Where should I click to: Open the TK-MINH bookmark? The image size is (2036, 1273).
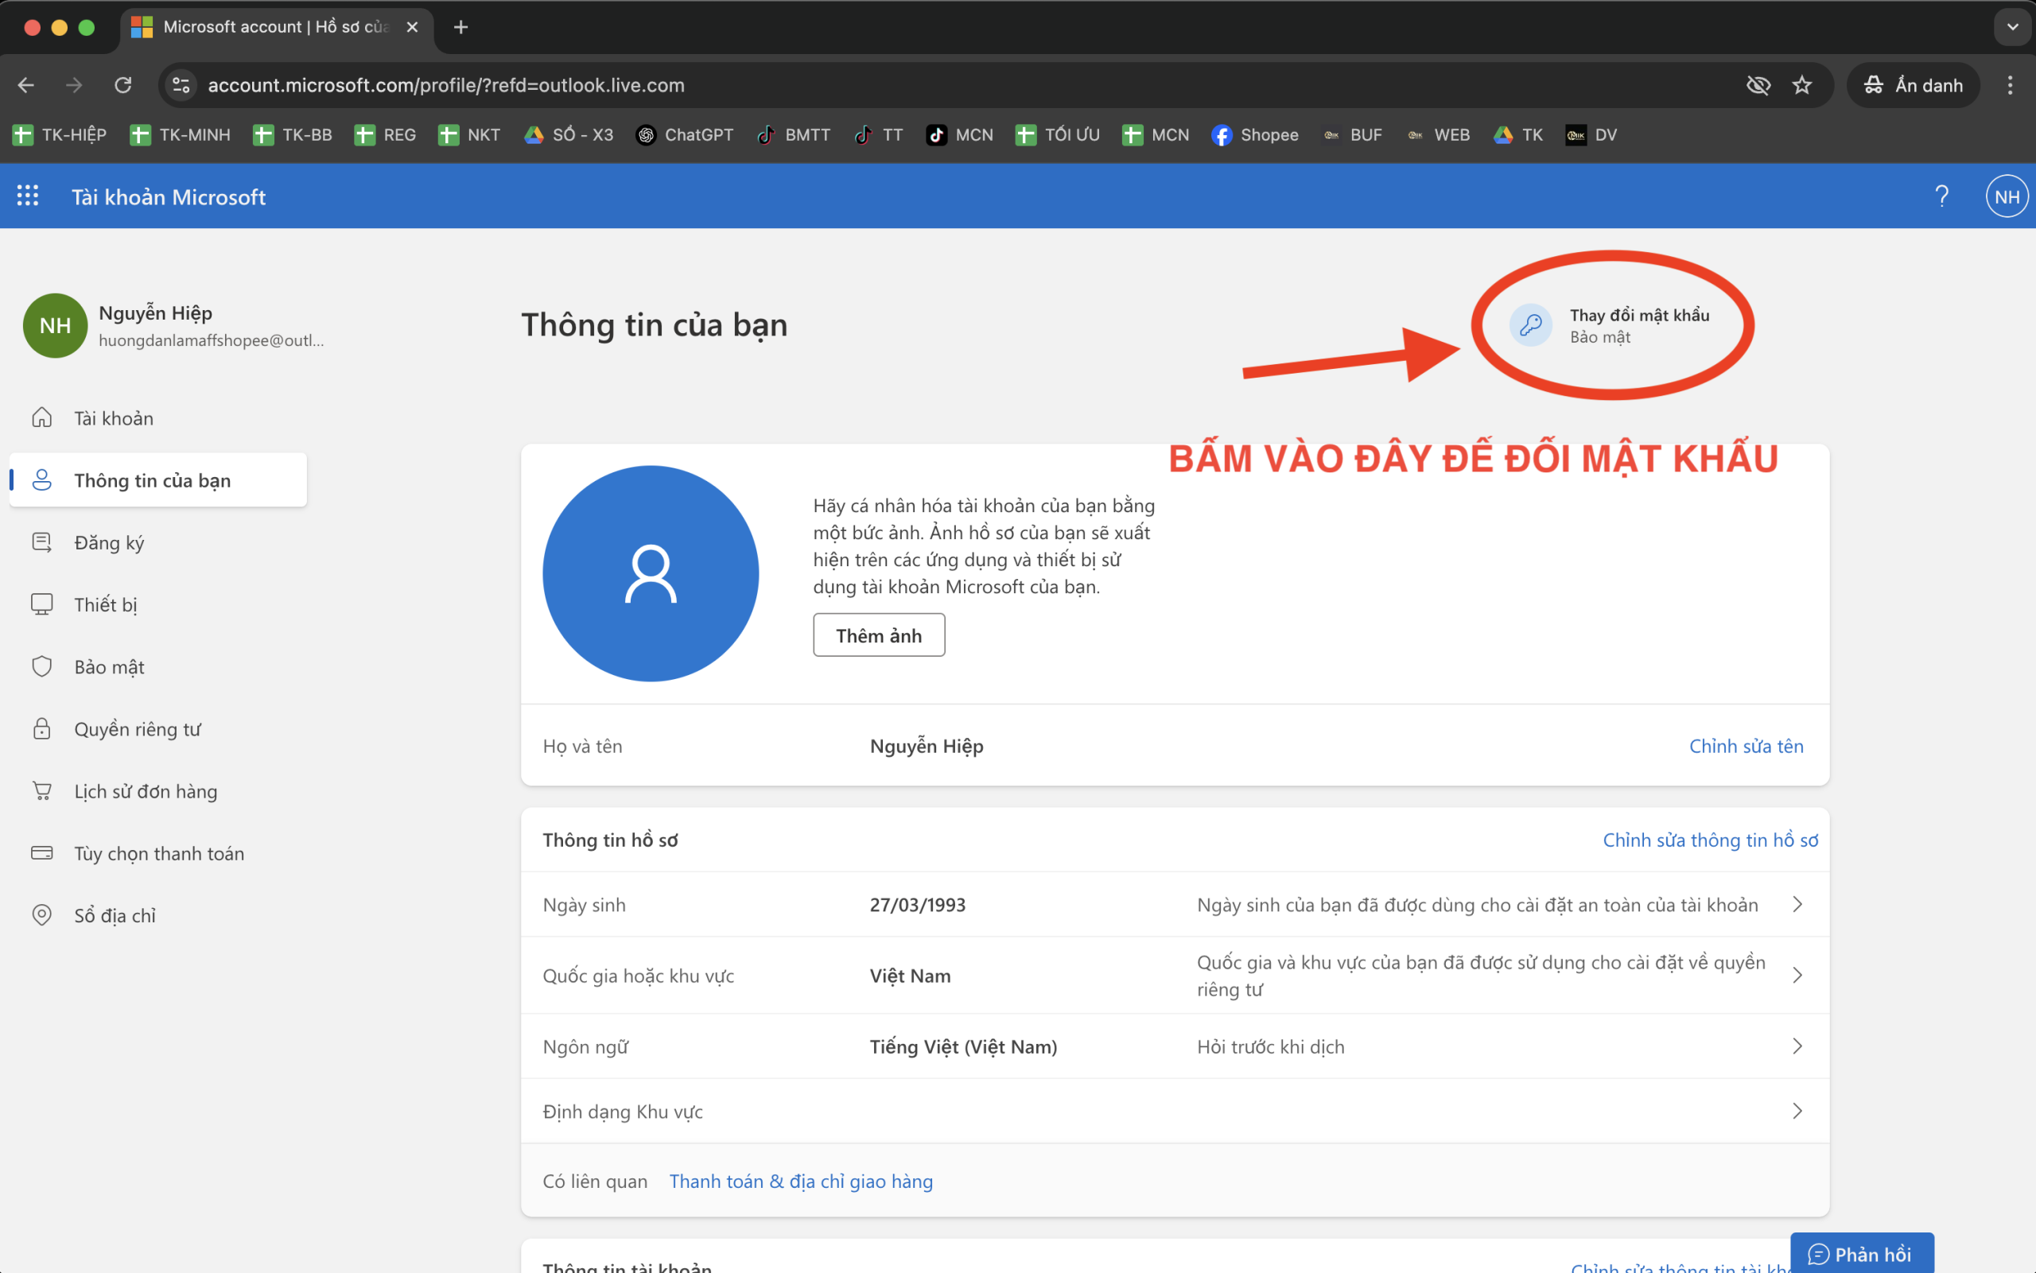coord(181,134)
